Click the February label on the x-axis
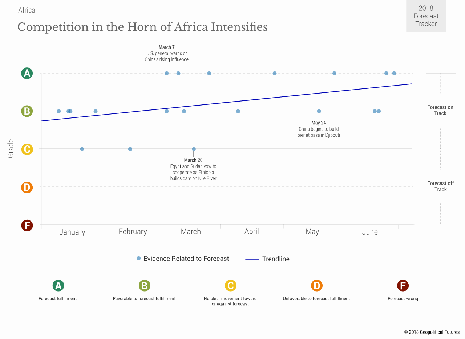Viewport: 465px width, 339px height. click(x=133, y=232)
